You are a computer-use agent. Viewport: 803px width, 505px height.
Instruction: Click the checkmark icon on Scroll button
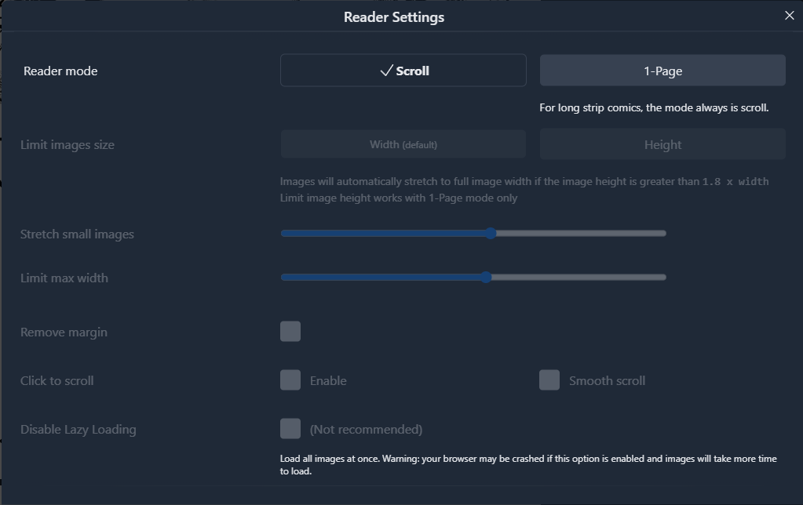point(387,71)
